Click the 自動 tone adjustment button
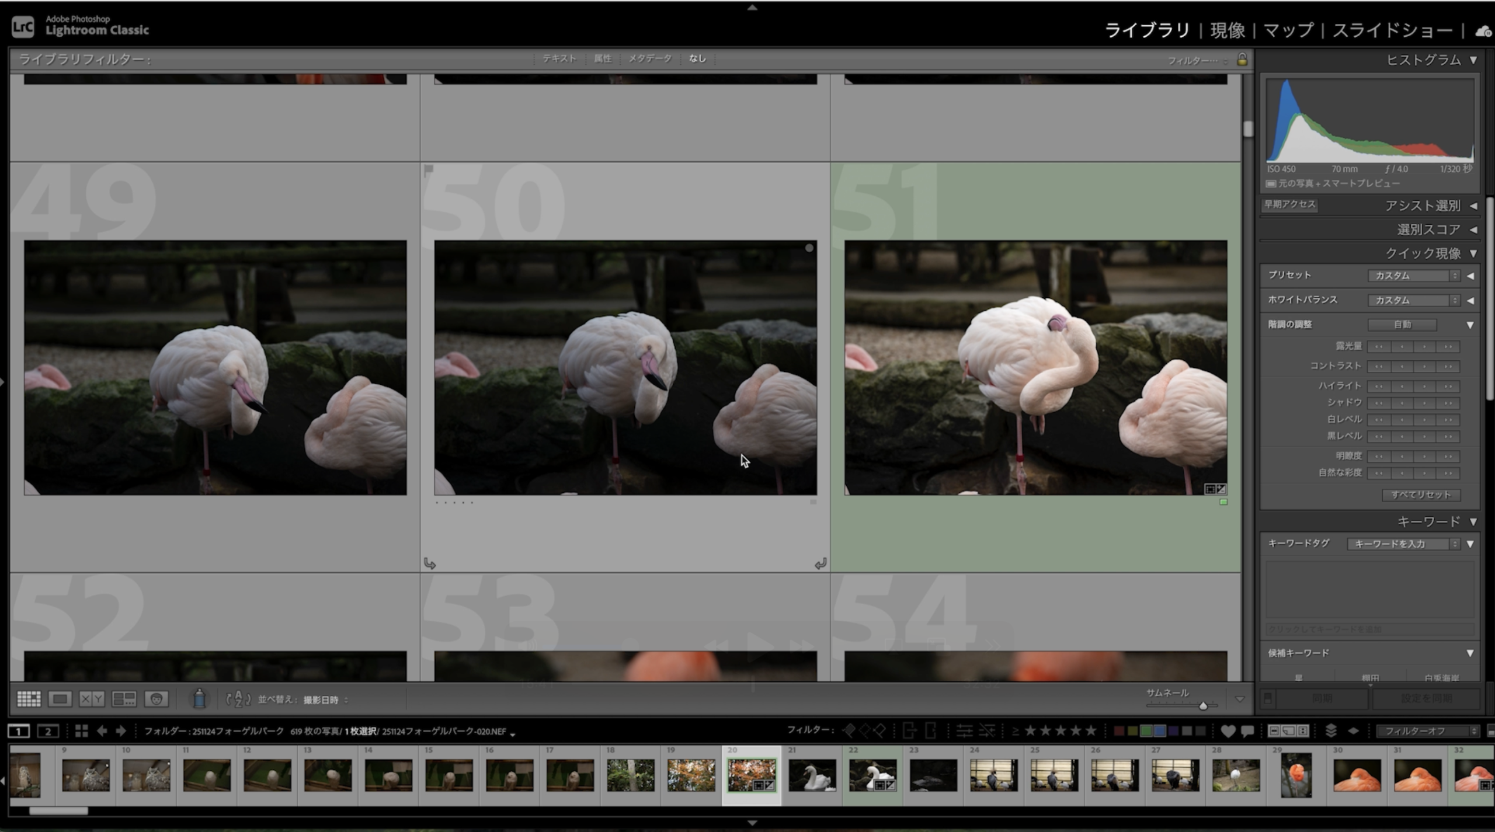Viewport: 1495px width, 832px height. pos(1402,325)
